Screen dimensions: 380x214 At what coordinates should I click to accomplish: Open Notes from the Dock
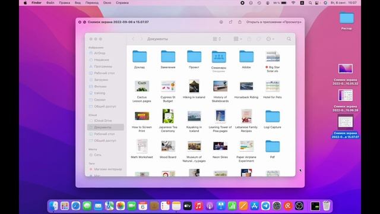(x=176, y=206)
